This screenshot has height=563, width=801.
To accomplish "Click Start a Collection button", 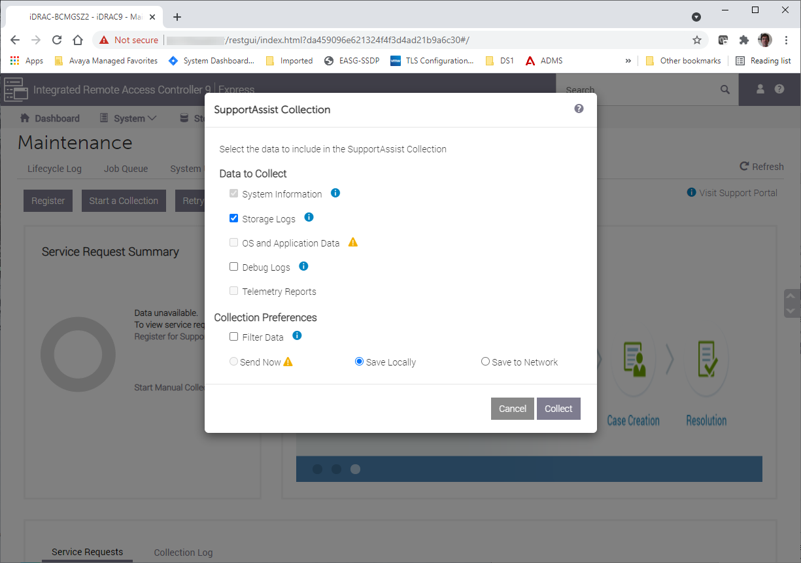I will (x=124, y=201).
